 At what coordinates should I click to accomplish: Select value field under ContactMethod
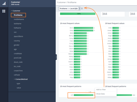coord(19,88)
